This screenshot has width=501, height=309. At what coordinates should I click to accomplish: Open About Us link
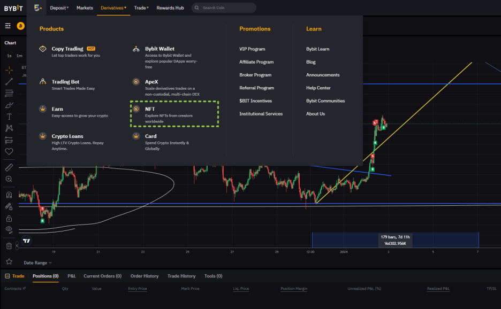(x=315, y=114)
